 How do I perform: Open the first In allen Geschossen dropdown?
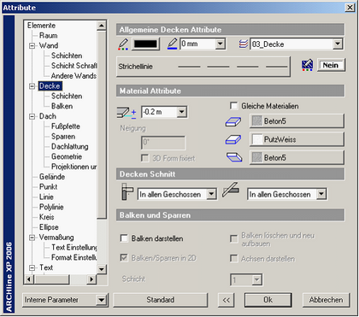[211, 194]
